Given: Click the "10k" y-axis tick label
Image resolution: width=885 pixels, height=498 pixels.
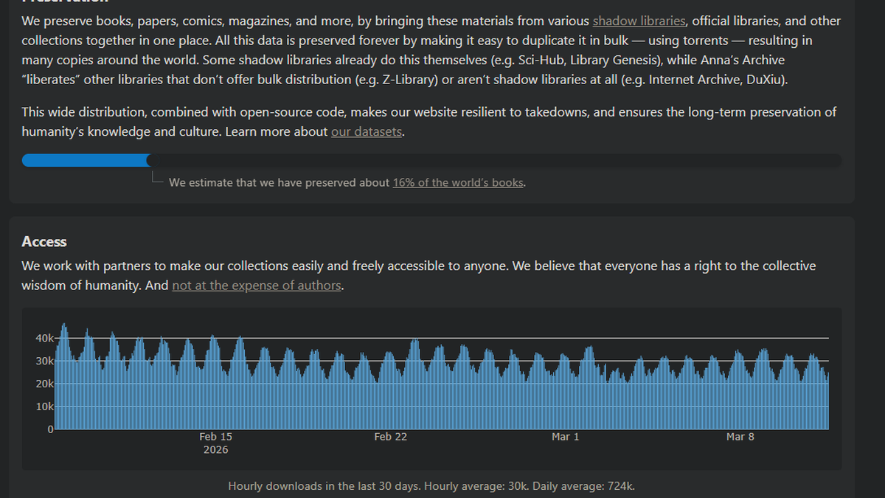Looking at the screenshot, I should pyautogui.click(x=44, y=407).
